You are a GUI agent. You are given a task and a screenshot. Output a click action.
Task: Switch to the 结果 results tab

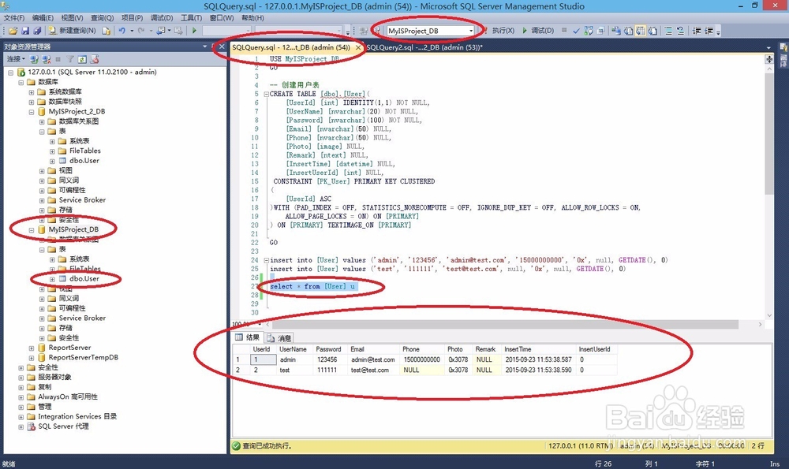248,338
